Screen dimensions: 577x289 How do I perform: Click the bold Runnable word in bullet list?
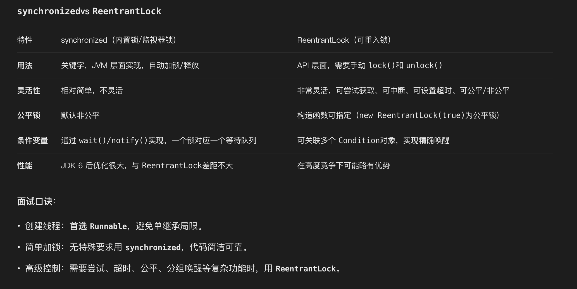pyautogui.click(x=108, y=226)
